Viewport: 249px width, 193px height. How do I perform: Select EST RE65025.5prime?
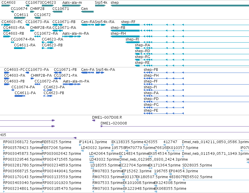pyautogui.click(x=57, y=142)
